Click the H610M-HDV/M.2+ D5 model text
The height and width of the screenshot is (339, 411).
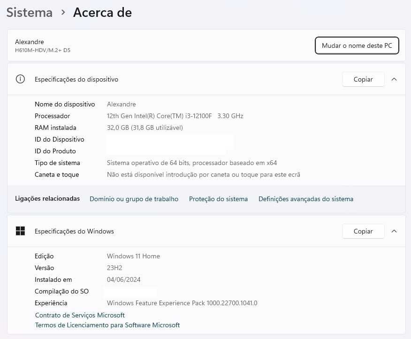tap(43, 50)
